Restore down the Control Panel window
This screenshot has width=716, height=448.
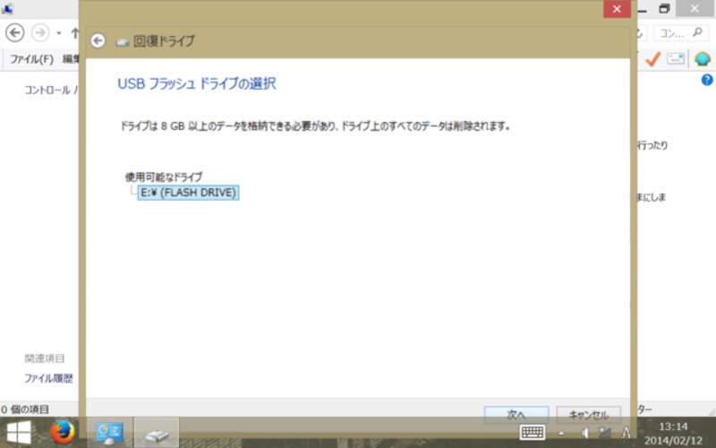(x=664, y=9)
